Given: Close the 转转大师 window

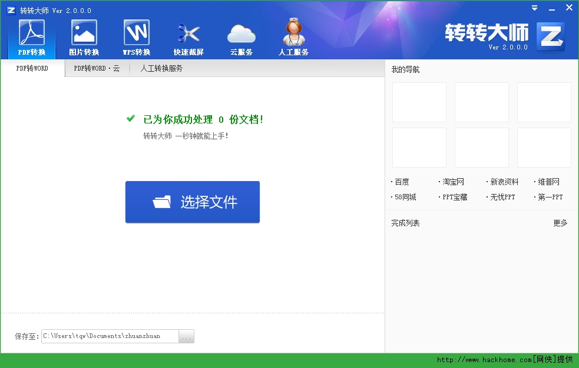Looking at the screenshot, I should coord(569,8).
